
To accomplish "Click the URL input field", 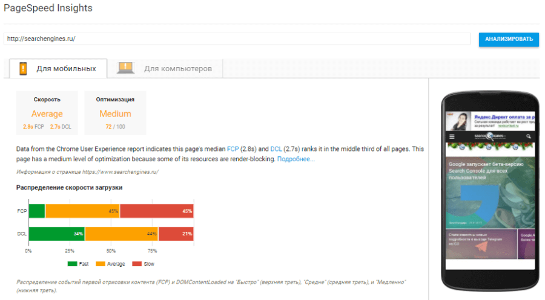I will [237, 39].
